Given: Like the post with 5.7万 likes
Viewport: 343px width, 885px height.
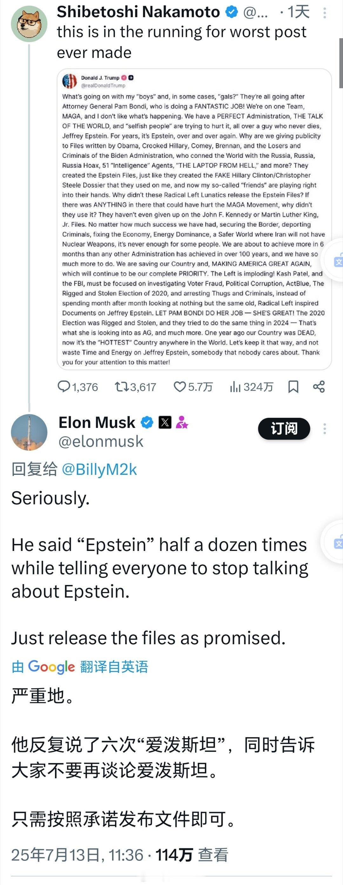Looking at the screenshot, I should click(x=193, y=387).
